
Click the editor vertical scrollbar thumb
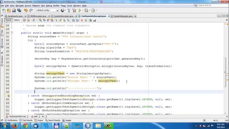point(225,72)
